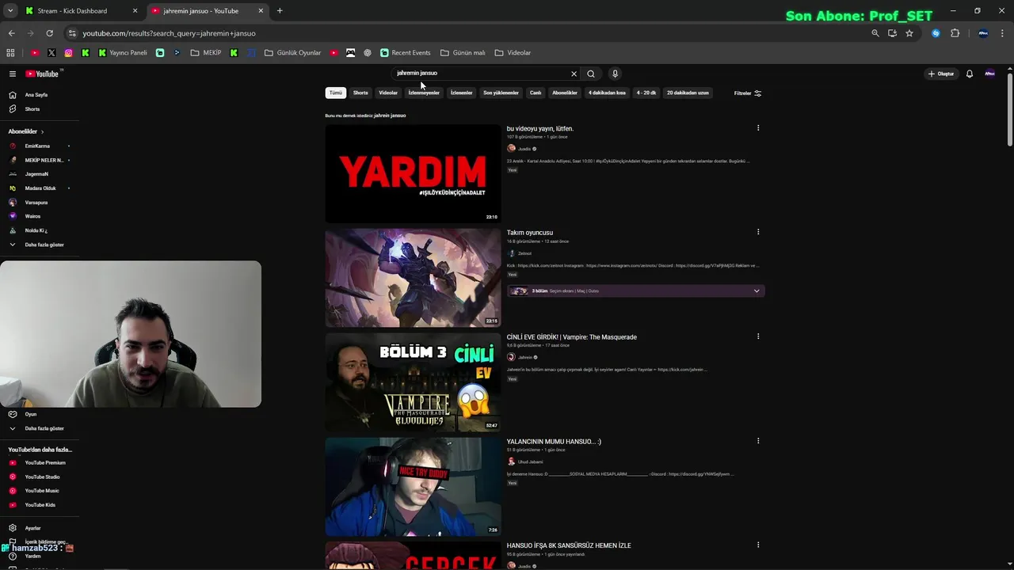Open 'CİNLİ EVE GİRDİK!' video title
The width and height of the screenshot is (1014, 570).
[572, 337]
